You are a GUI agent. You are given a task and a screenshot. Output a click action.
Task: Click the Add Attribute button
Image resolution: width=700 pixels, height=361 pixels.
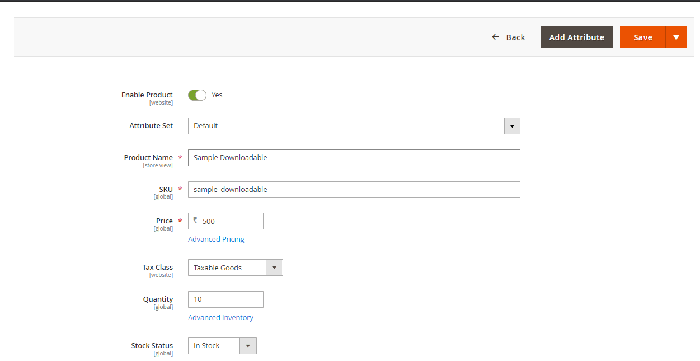click(x=577, y=37)
